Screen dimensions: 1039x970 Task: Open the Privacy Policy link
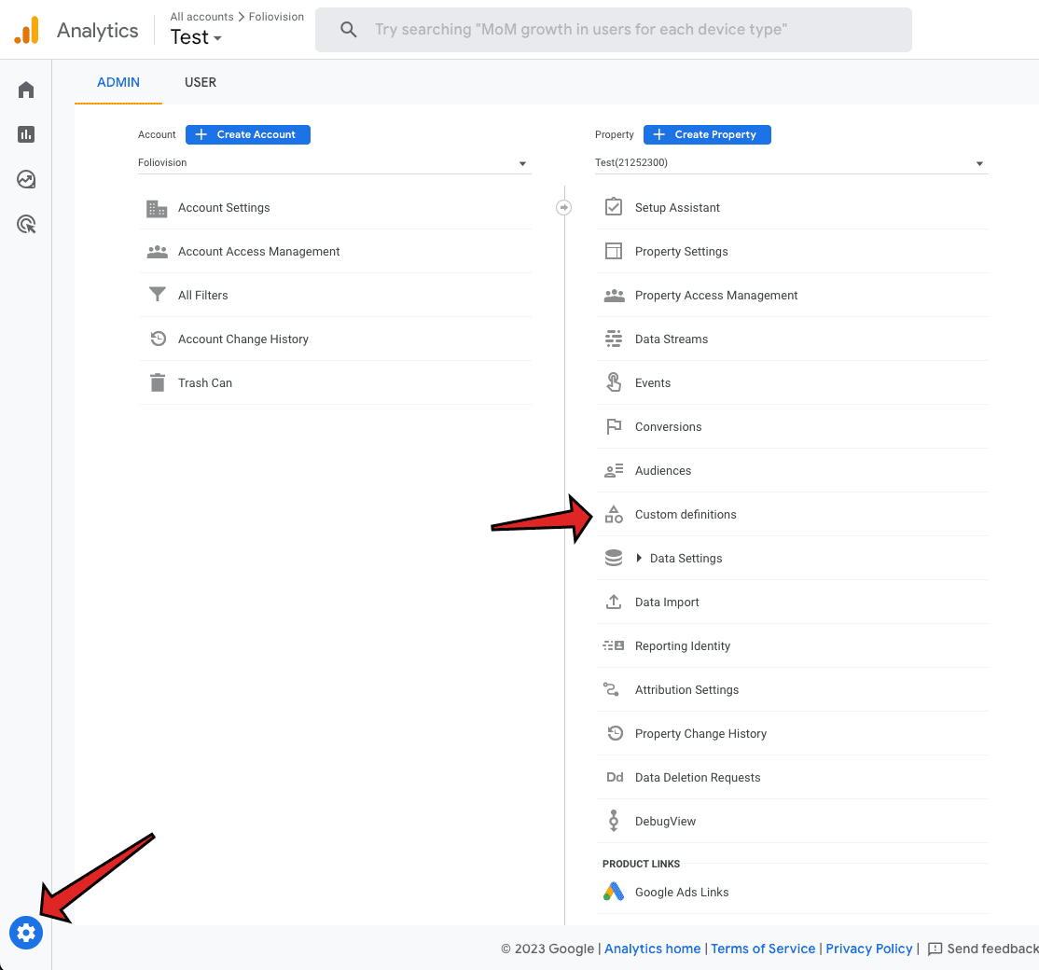coord(868,949)
